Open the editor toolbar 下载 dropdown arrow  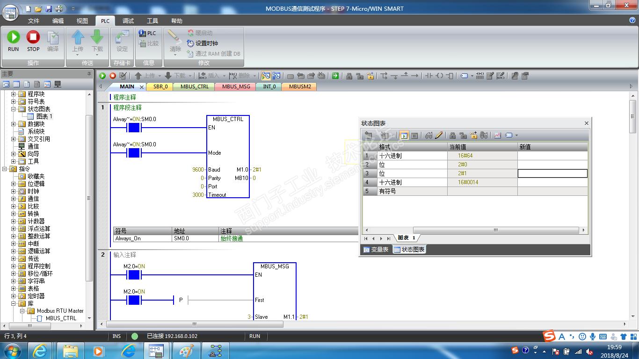coord(190,76)
